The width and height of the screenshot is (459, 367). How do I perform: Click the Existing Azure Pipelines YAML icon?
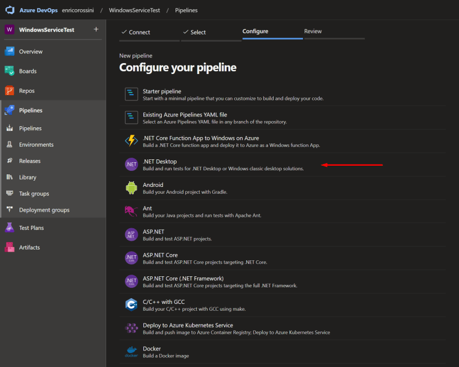[131, 118]
